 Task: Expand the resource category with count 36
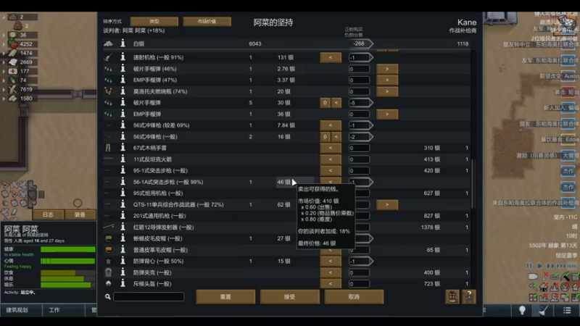pyautogui.click(x=4, y=35)
